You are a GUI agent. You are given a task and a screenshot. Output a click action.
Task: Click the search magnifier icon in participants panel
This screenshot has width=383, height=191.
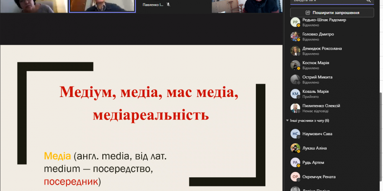[x=368, y=1]
